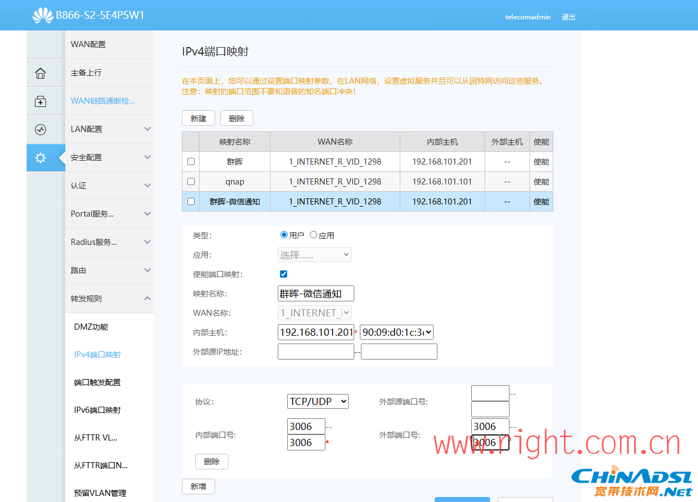Select the settings gear icon
The width and height of the screenshot is (698, 502).
click(x=40, y=158)
